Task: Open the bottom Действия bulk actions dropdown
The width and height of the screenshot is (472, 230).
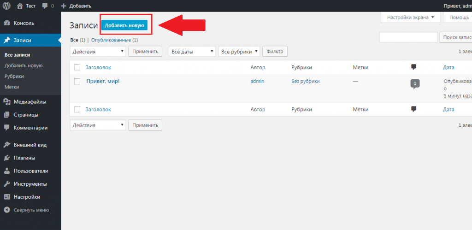Action: coord(98,125)
